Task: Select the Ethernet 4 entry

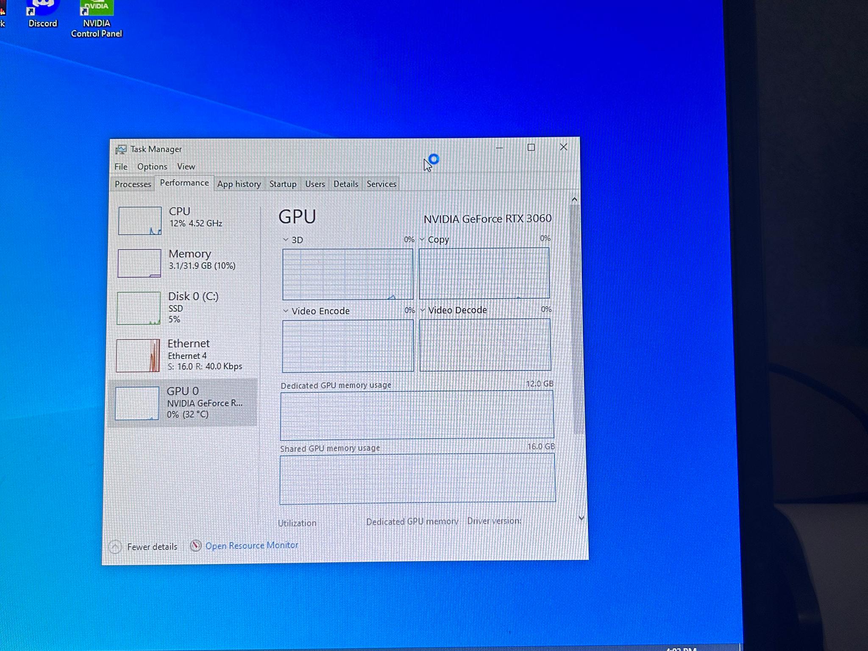Action: 183,355
